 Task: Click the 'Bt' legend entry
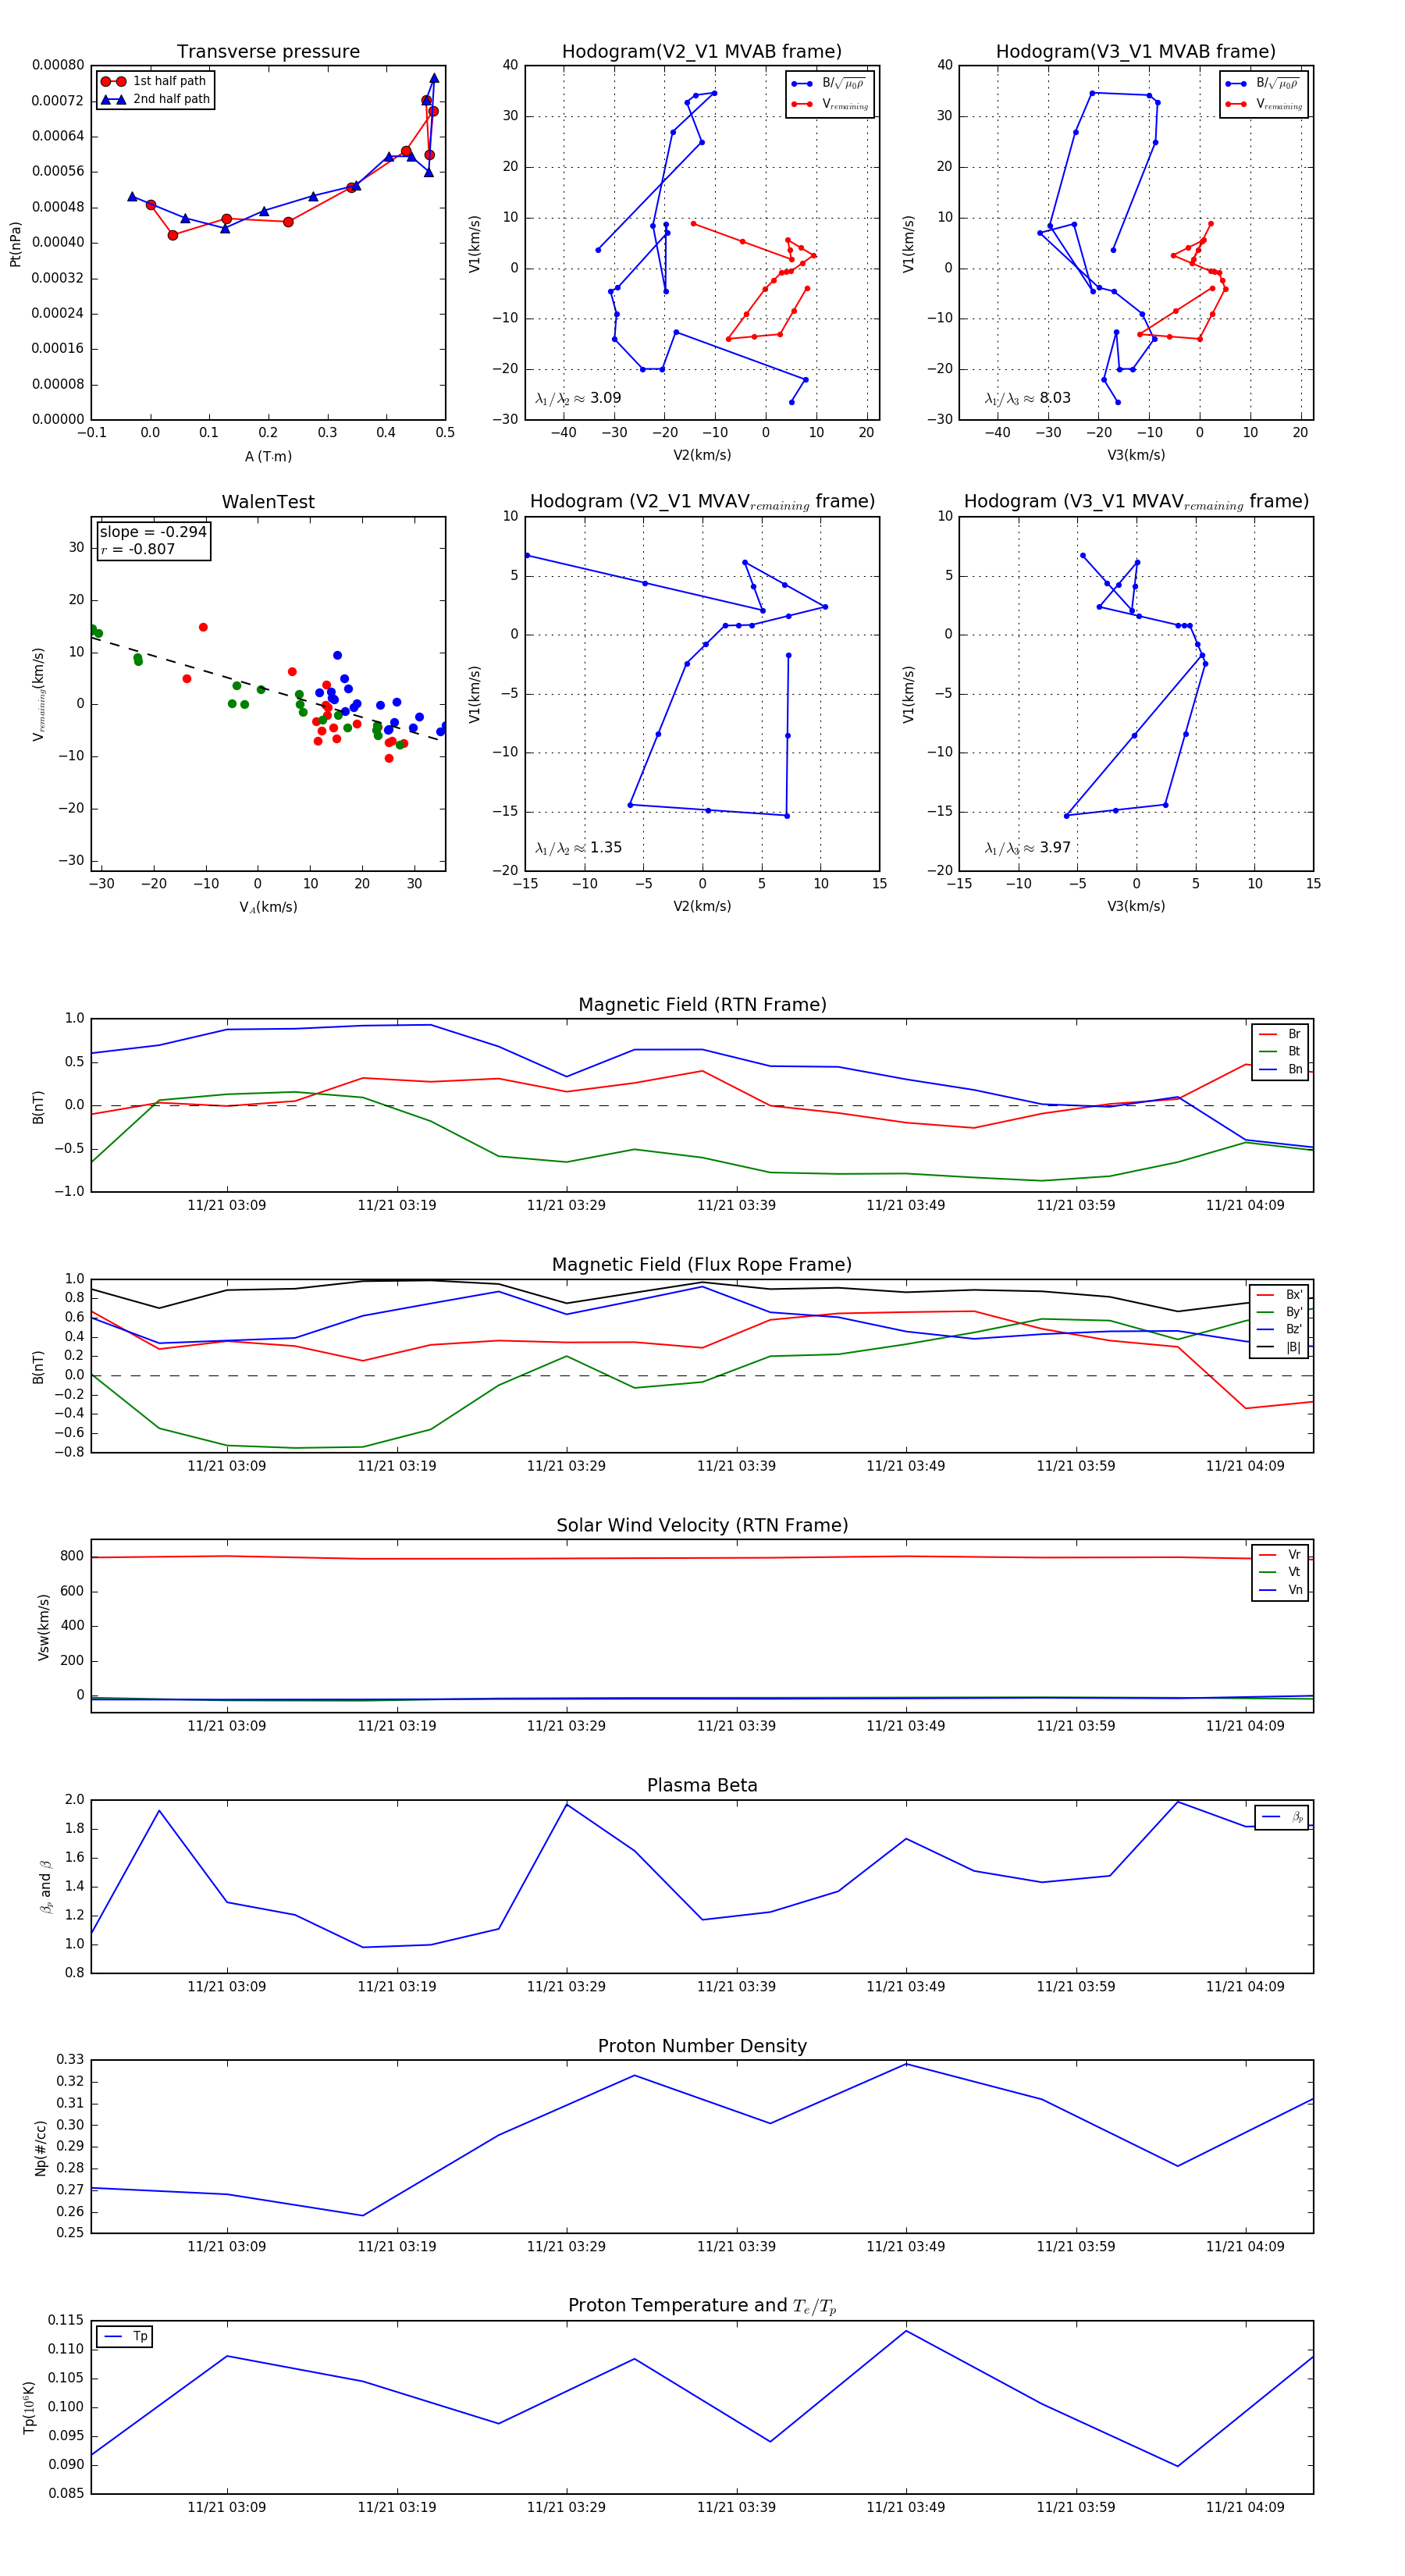pos(1280,1051)
